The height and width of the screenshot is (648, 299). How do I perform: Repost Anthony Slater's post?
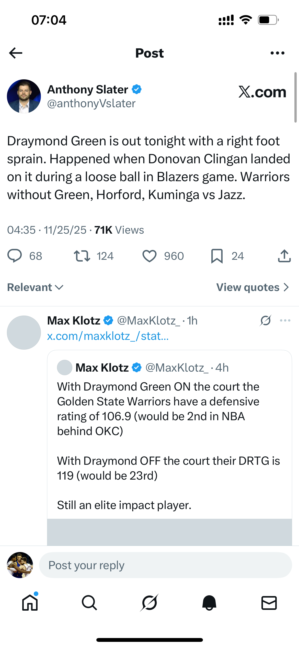pyautogui.click(x=82, y=256)
